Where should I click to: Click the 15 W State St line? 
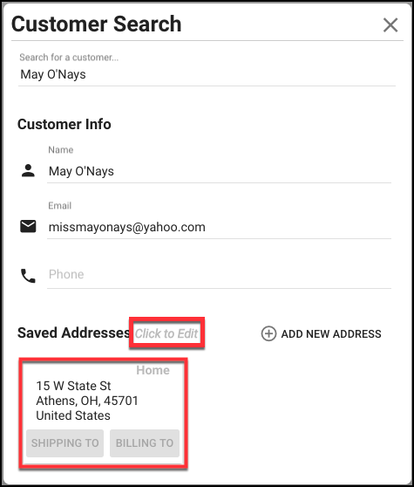pos(73,386)
